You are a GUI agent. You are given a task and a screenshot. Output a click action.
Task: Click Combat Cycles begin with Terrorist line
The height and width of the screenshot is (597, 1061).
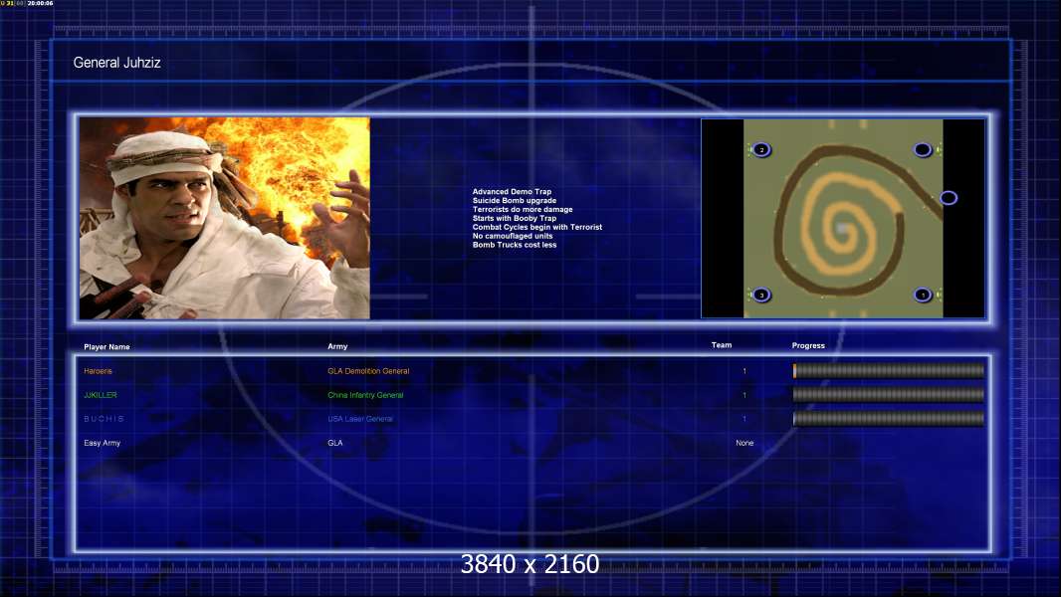click(537, 227)
